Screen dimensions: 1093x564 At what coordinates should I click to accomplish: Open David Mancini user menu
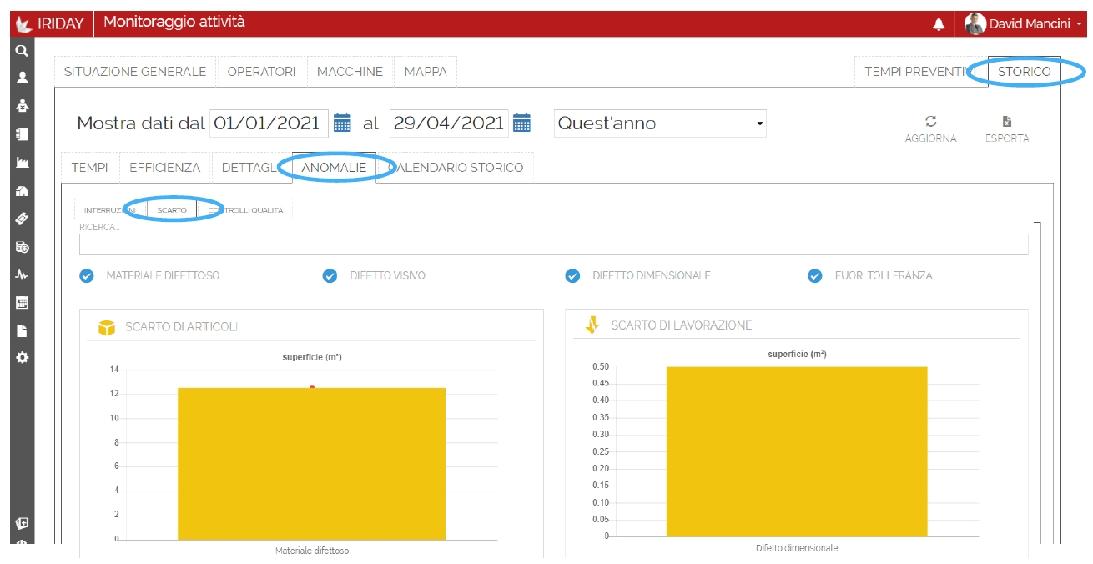[x=1023, y=24]
